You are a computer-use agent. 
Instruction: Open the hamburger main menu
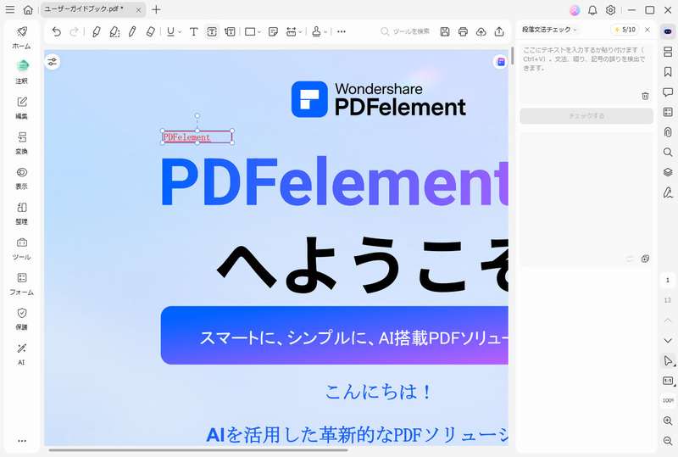point(10,9)
